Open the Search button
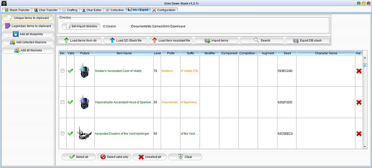Screen dimensions: 372x168 coord(262,40)
